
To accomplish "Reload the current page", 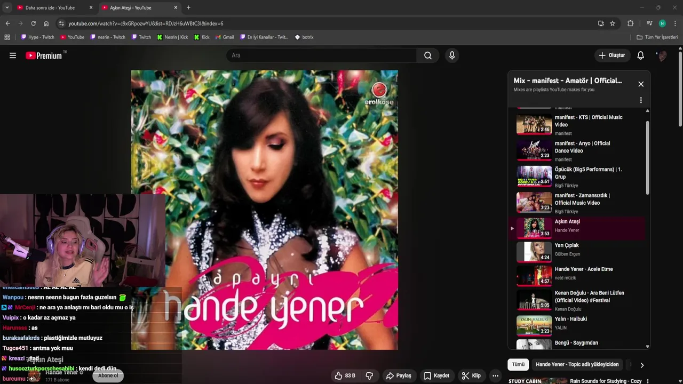I will click(x=33, y=23).
